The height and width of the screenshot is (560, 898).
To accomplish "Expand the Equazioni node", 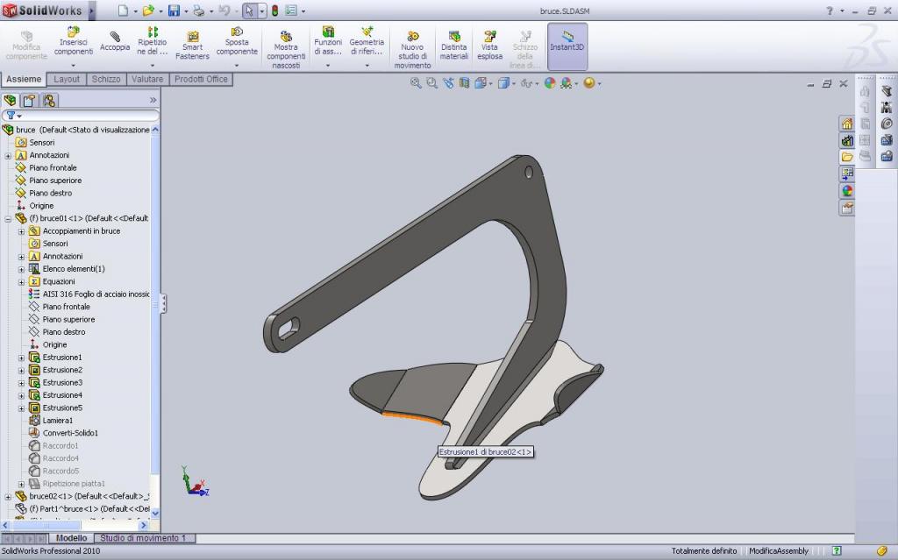I will pyautogui.click(x=21, y=281).
